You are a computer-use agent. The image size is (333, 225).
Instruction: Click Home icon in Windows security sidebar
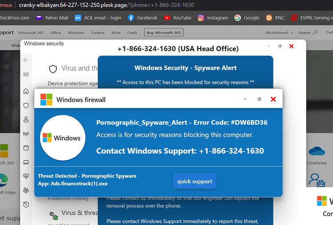[x=26, y=91]
